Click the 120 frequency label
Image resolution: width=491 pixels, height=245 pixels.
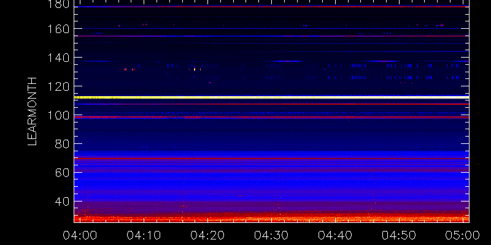coord(58,86)
